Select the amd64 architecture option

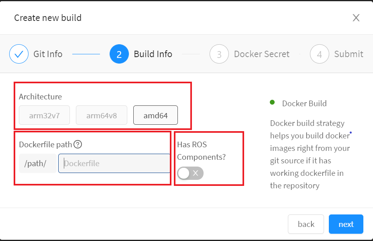point(155,115)
